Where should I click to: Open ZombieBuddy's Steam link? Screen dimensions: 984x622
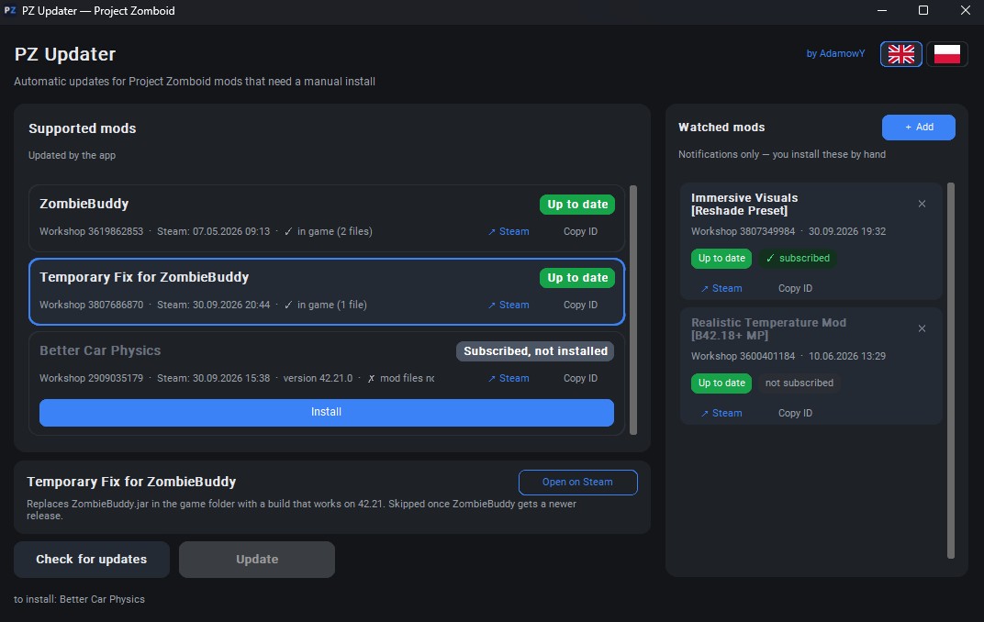coord(509,231)
